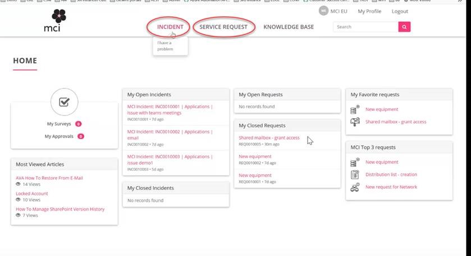Click New equipment icon in MCI Top 3 requests
The height and width of the screenshot is (256, 471).
pos(355,162)
